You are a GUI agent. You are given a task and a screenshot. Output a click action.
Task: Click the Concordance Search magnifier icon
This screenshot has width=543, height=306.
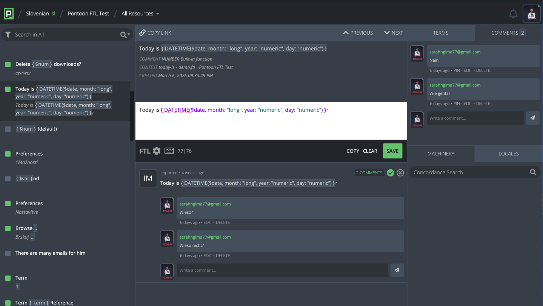coord(533,172)
